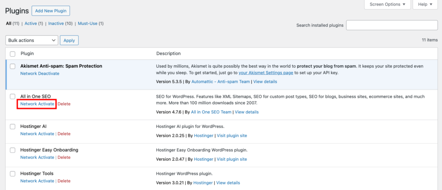Delete the Hostinger AI plugin

pyautogui.click(x=64, y=134)
